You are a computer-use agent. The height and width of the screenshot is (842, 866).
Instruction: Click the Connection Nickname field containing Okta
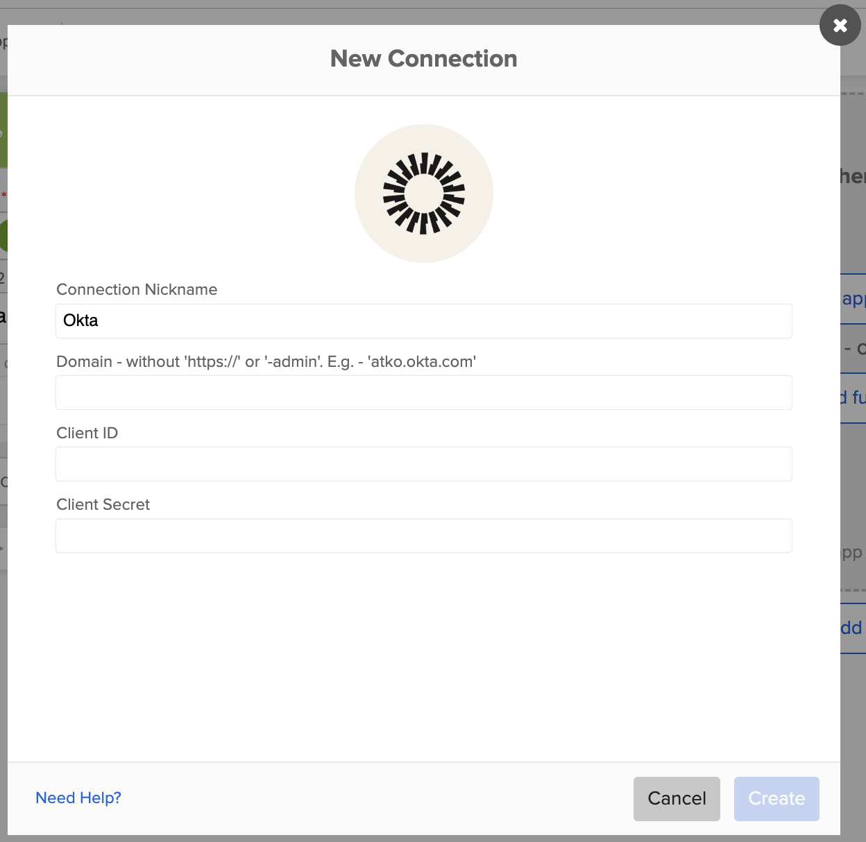(423, 320)
